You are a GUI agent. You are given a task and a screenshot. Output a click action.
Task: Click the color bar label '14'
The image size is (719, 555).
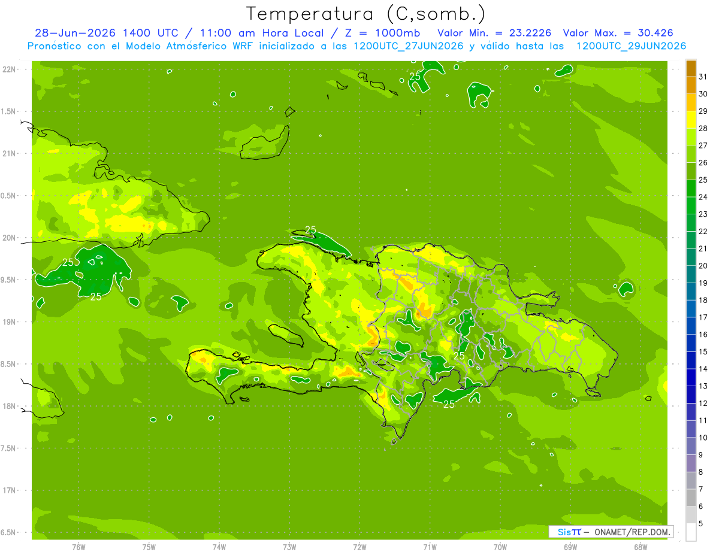pyautogui.click(x=703, y=369)
